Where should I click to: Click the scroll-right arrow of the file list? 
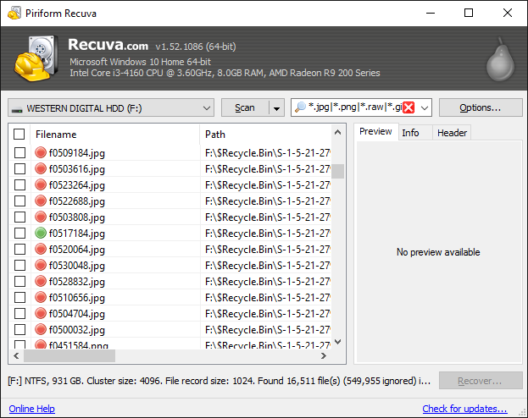[x=324, y=355]
